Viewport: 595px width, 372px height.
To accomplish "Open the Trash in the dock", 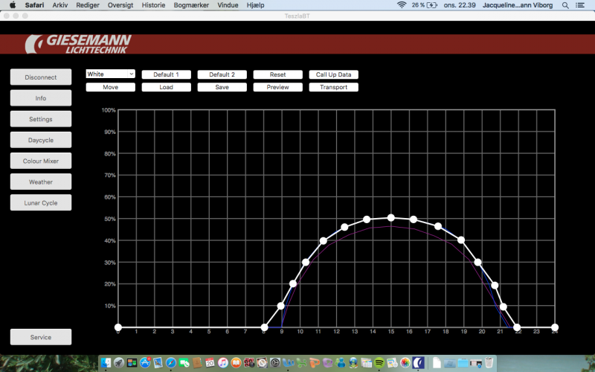I will [x=489, y=363].
